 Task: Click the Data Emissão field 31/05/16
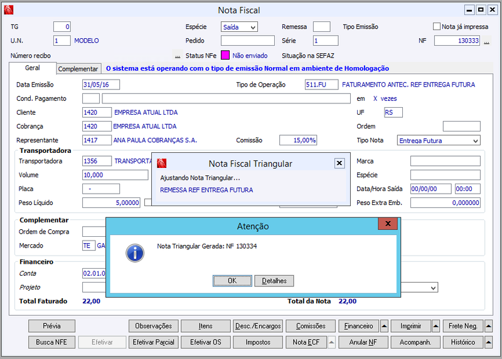click(101, 85)
